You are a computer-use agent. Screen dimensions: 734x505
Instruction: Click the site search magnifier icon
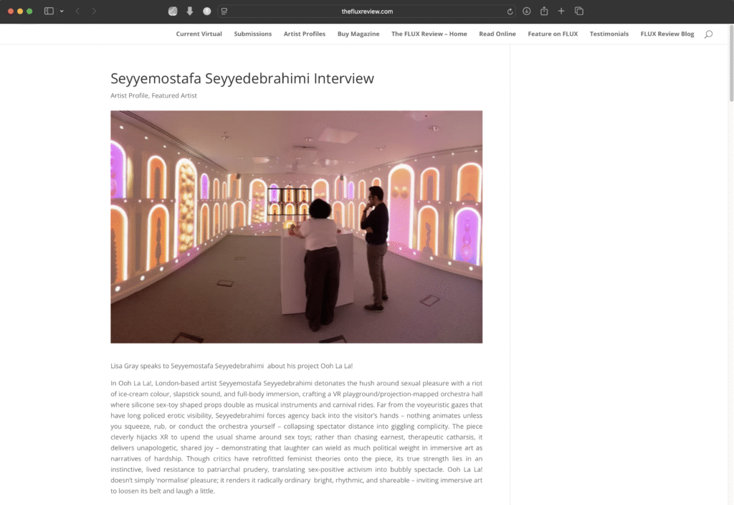[709, 34]
